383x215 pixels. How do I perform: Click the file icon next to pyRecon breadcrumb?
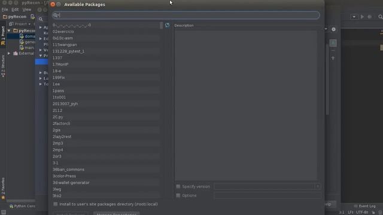32,17
